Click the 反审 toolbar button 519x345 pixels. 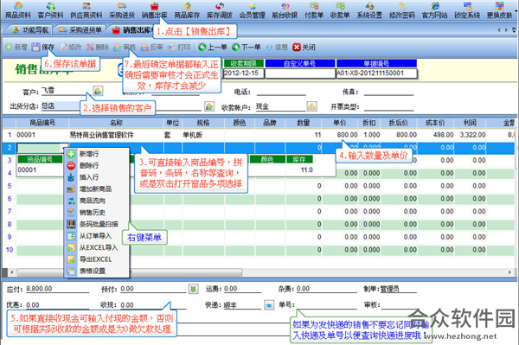pos(152,47)
